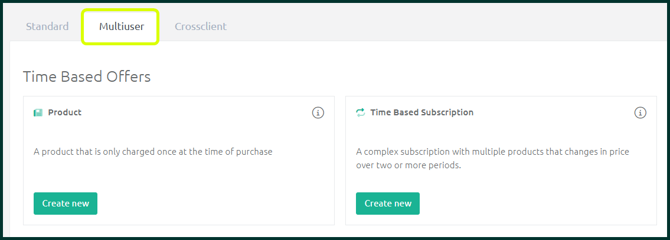This screenshot has width=670, height=240.
Task: Click the Time Based Subscription title text
Action: [421, 112]
